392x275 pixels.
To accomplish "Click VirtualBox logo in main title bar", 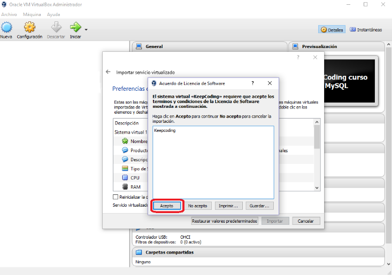I will 4,4.
